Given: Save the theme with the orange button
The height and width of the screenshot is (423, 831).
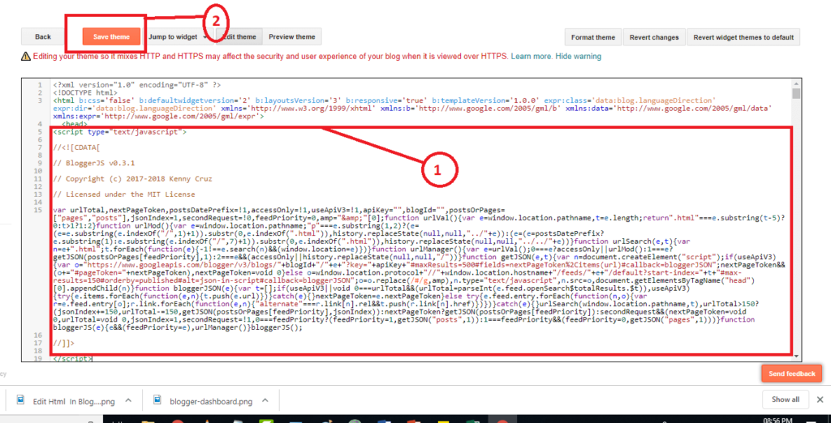Looking at the screenshot, I should (111, 36).
